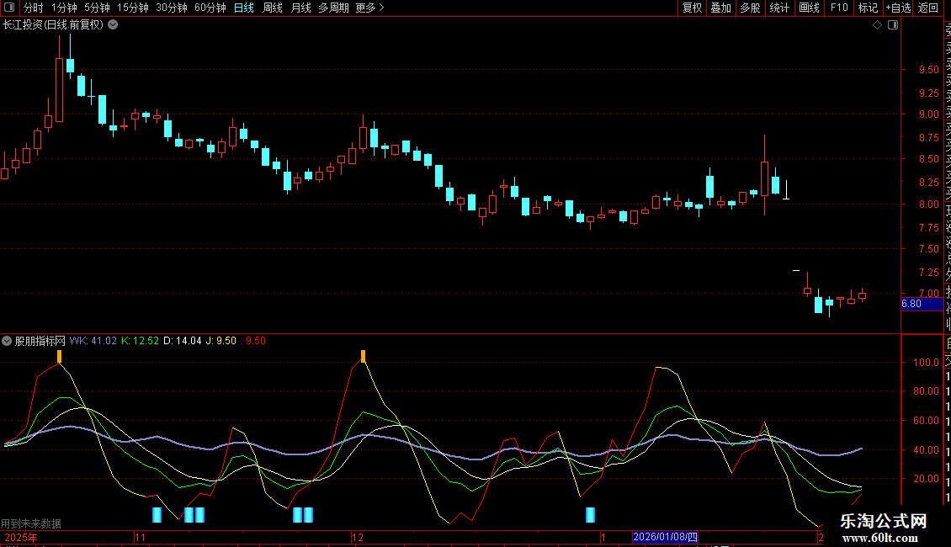Select the 30分钟 period tab

click(x=172, y=8)
